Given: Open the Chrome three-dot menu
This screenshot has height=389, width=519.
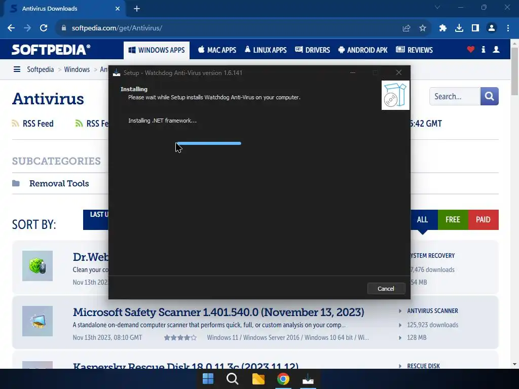Looking at the screenshot, I should click(x=508, y=28).
